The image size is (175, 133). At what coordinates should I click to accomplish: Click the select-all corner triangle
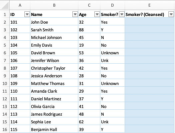5,5
